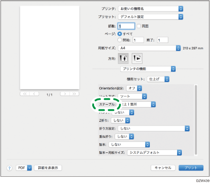Screen dimensions: 210x183
Task: Click the キャンセル button
Action: pyautogui.click(x=163, y=168)
